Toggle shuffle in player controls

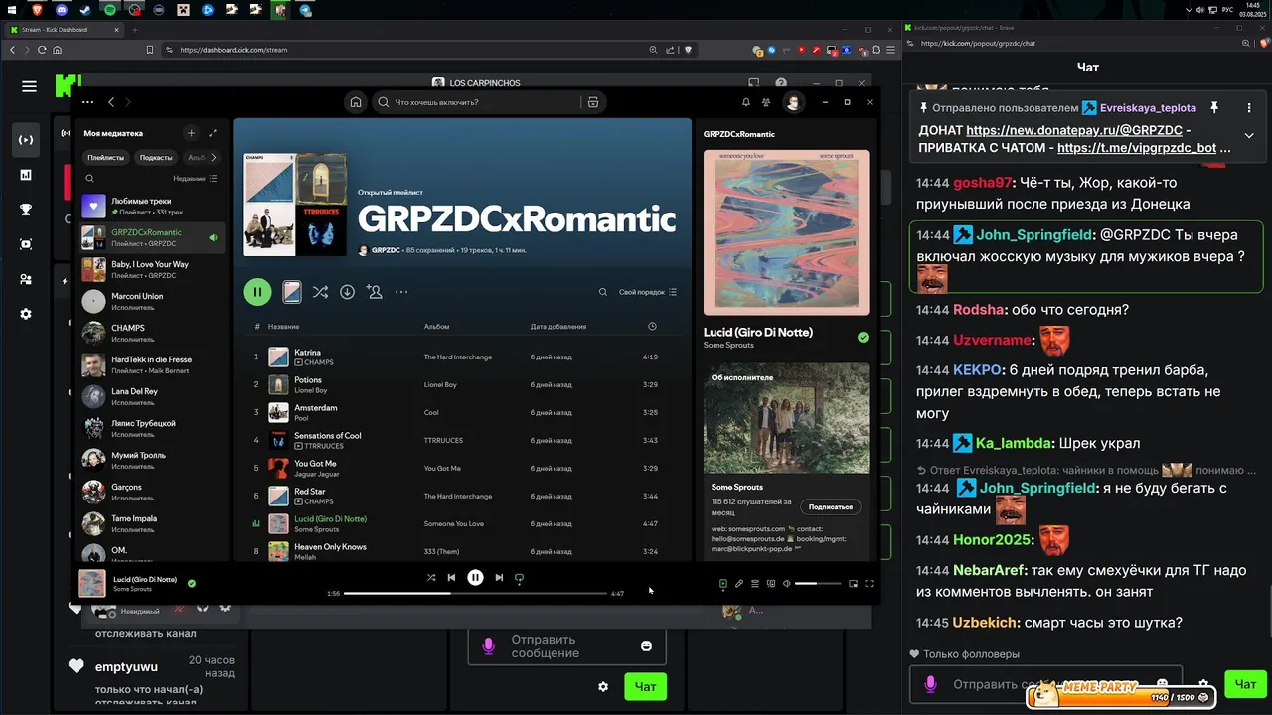point(431,577)
